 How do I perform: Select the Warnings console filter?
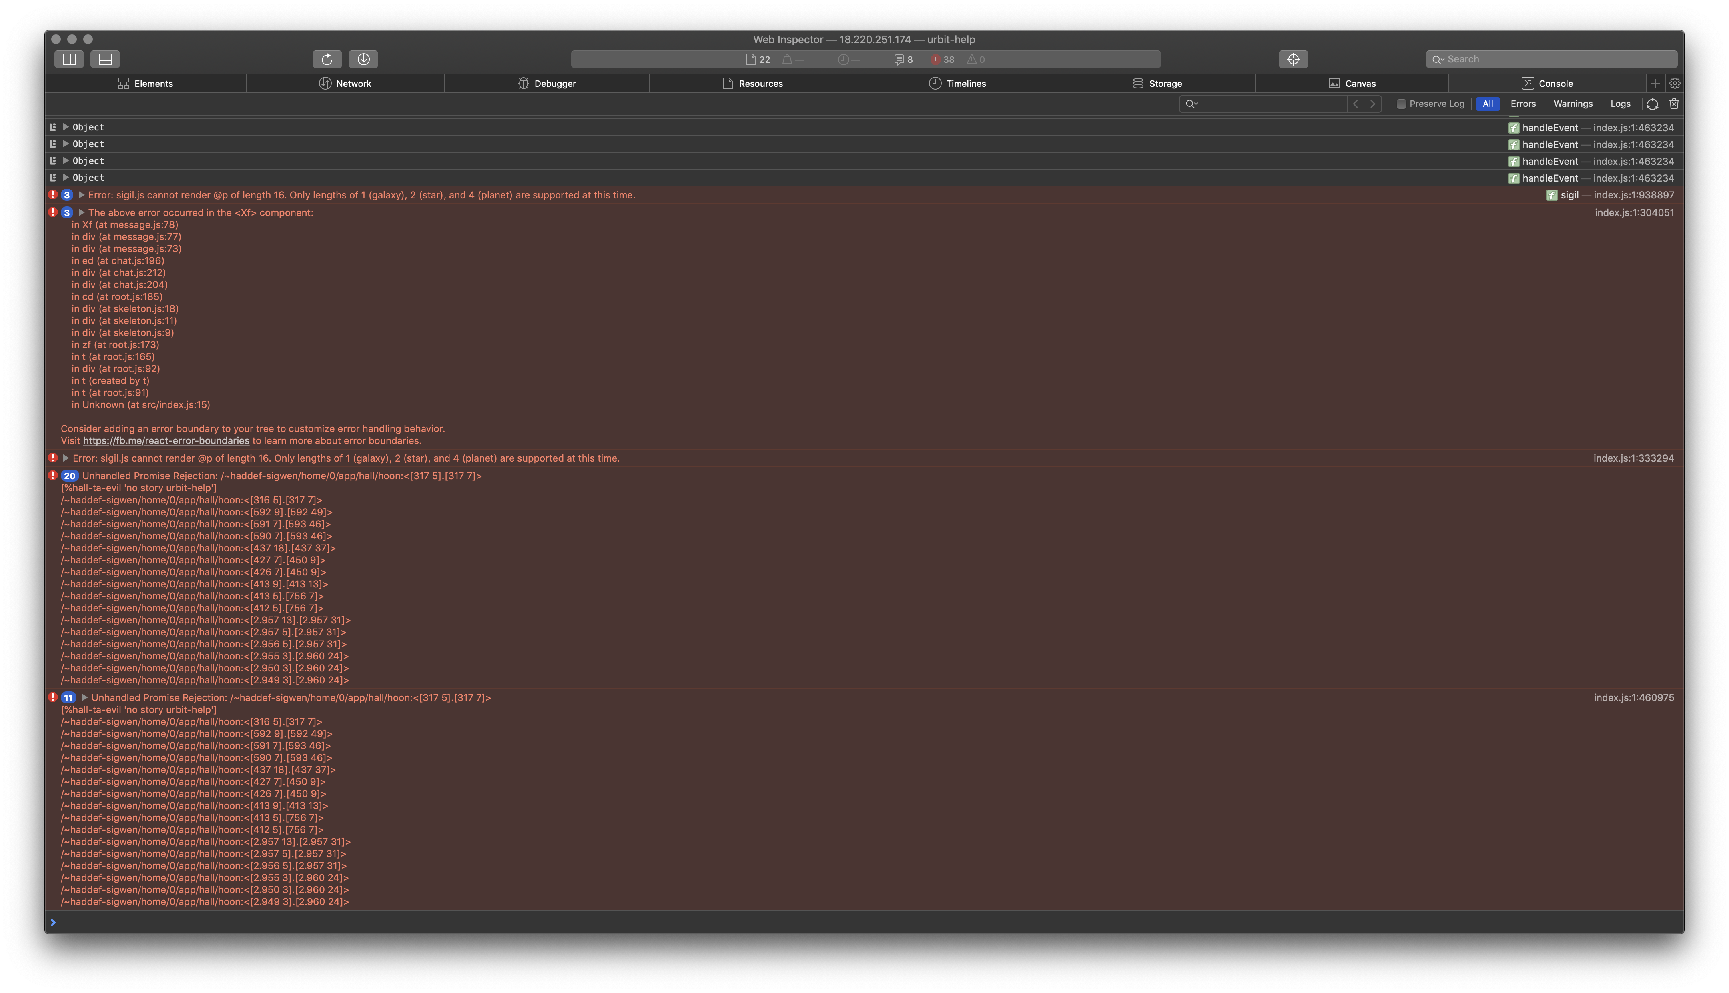point(1573,104)
